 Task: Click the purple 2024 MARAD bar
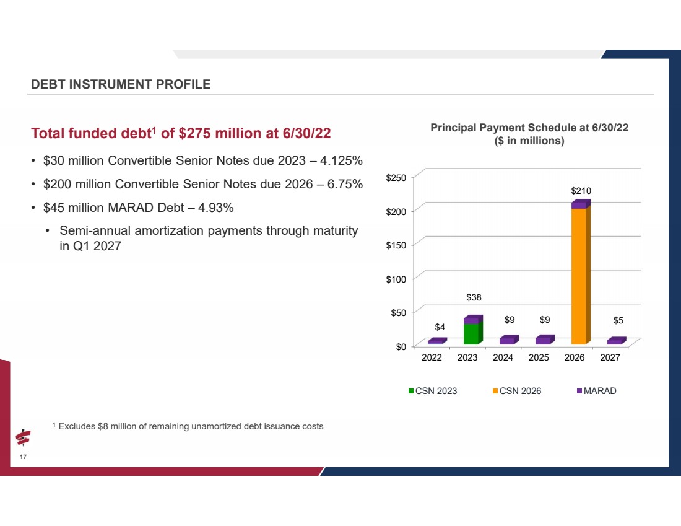coord(508,340)
